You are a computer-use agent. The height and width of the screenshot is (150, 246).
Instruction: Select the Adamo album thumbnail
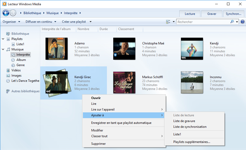tap(57, 49)
